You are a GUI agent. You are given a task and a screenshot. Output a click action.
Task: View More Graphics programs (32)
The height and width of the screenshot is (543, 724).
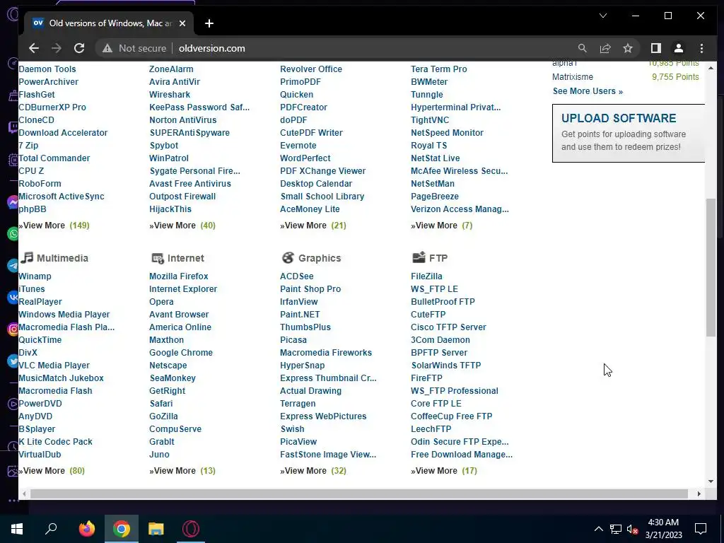tap(313, 471)
